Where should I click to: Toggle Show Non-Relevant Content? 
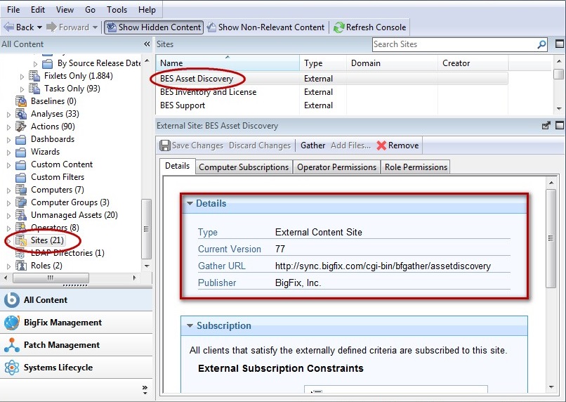pyautogui.click(x=265, y=27)
